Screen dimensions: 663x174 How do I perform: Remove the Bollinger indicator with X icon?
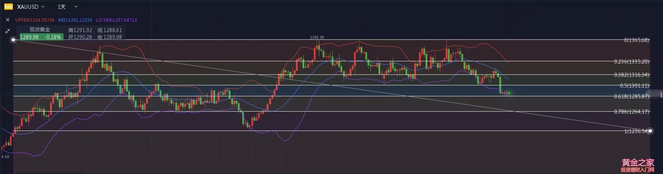coord(8,20)
